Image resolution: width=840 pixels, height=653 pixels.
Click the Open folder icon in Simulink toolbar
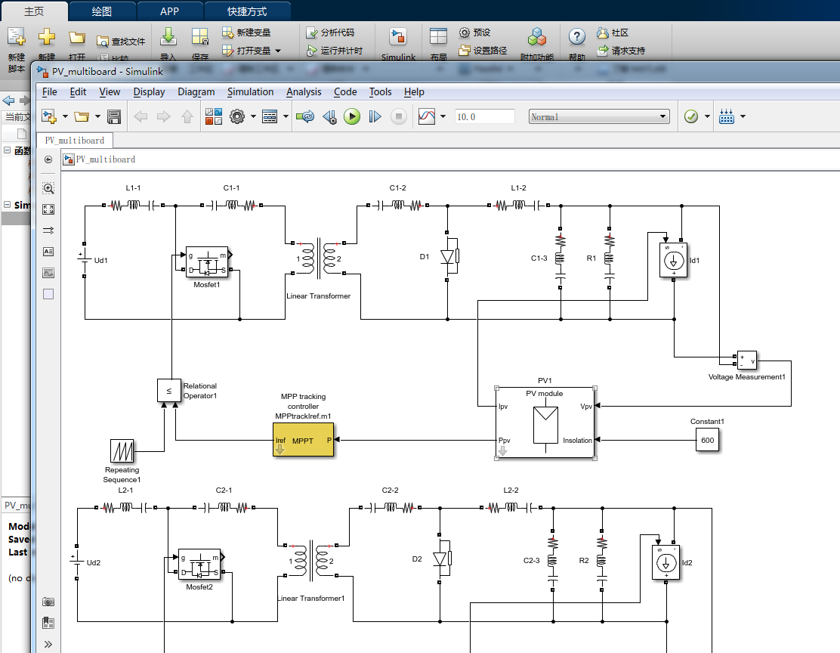(x=82, y=116)
